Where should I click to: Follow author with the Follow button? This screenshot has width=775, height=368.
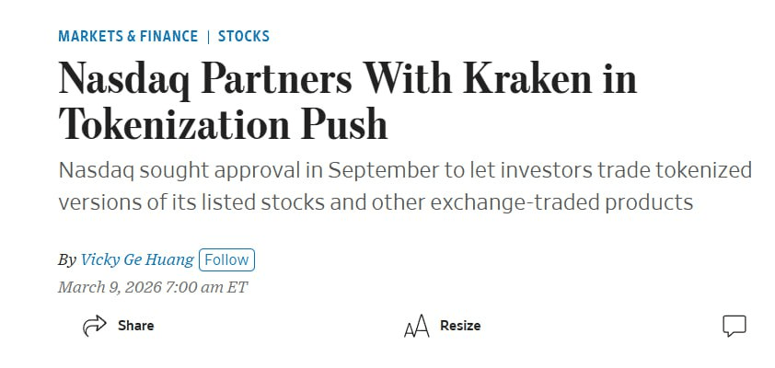pyautogui.click(x=226, y=259)
